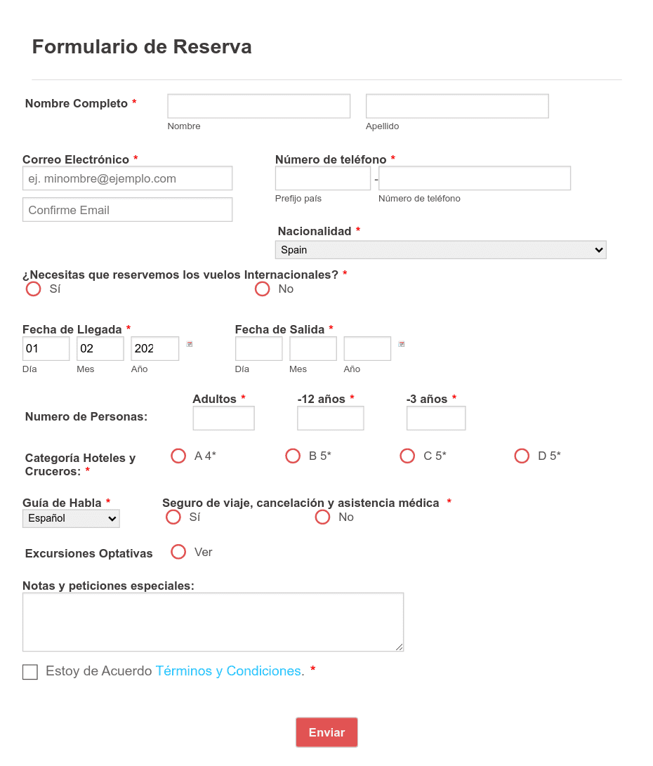Choose hotel category D 5*

pyautogui.click(x=522, y=456)
